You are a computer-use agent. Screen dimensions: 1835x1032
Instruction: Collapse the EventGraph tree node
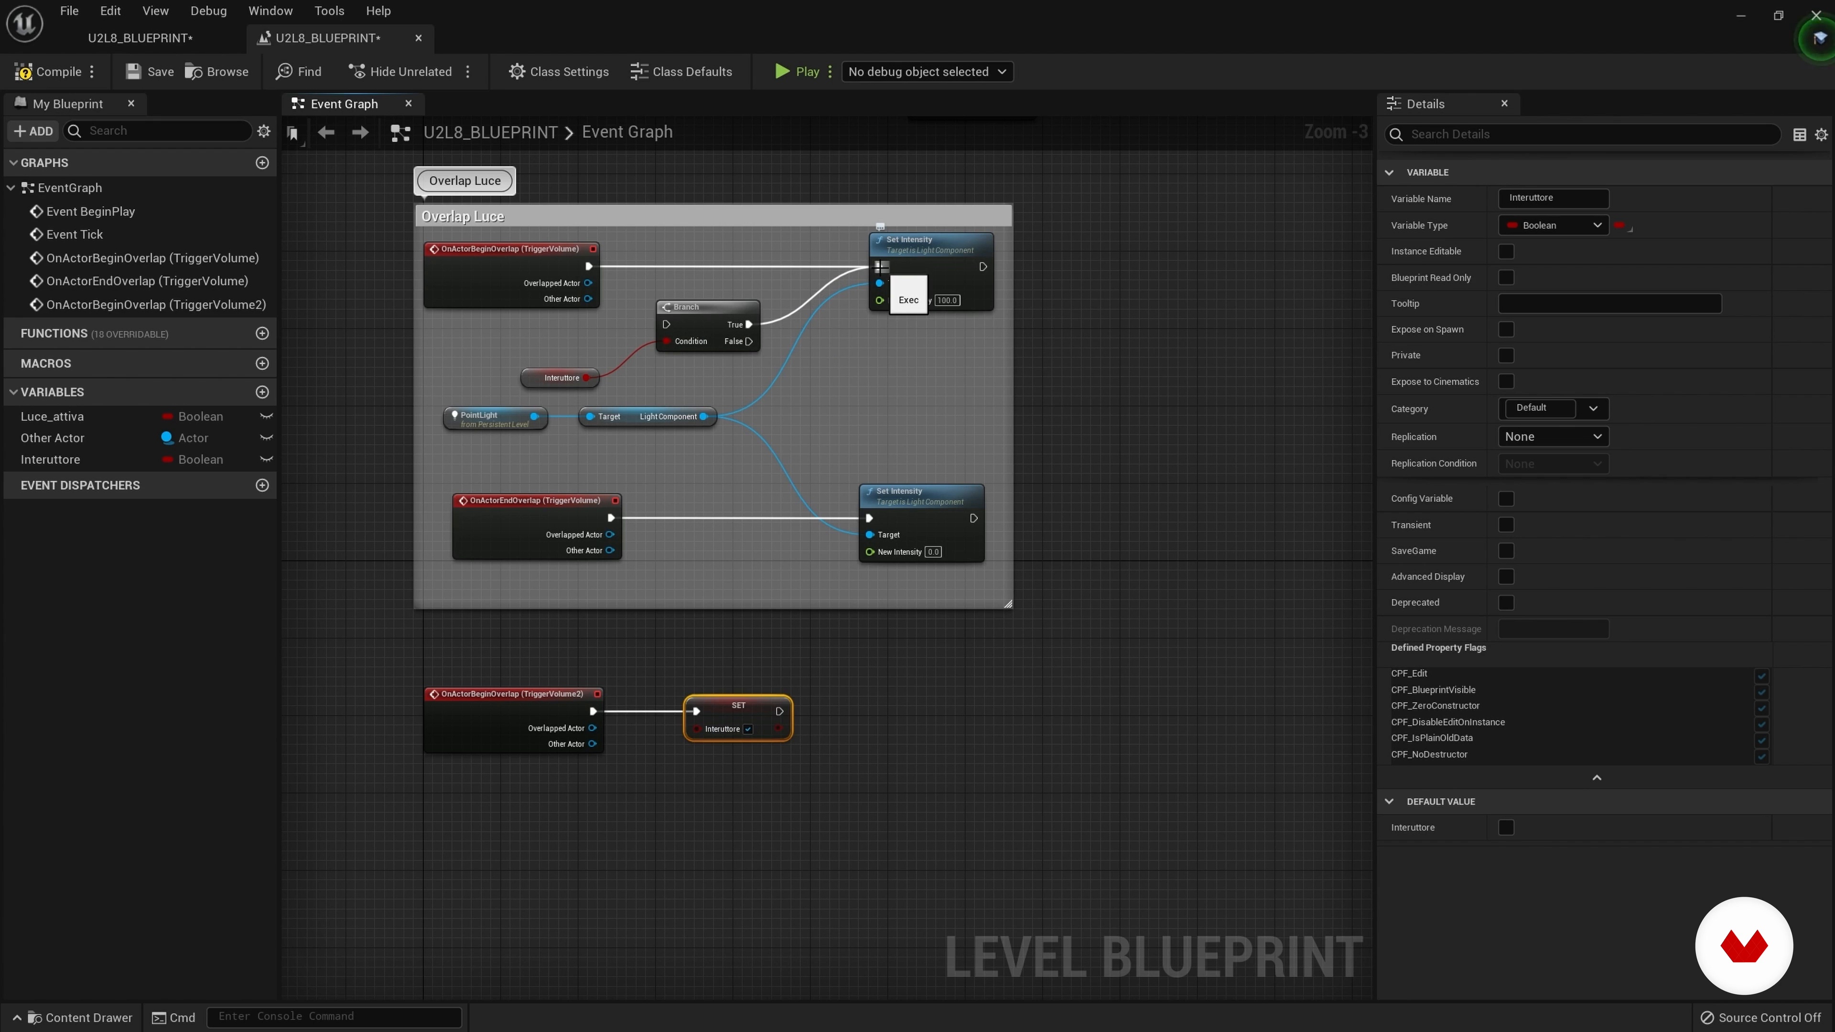point(11,188)
